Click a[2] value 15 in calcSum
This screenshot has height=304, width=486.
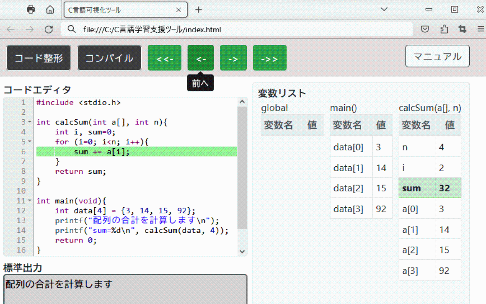pos(448,250)
